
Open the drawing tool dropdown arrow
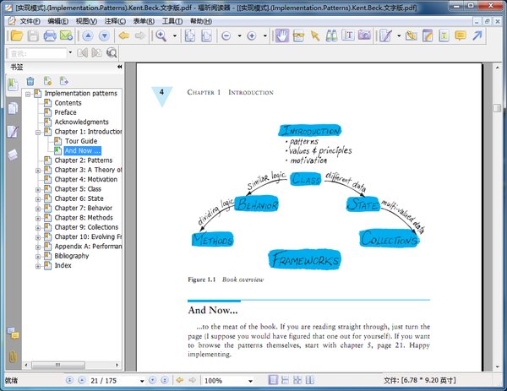point(399,35)
